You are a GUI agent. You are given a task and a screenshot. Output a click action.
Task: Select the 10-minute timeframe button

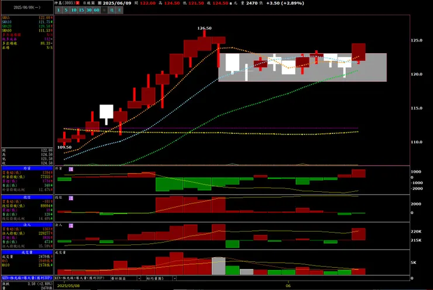(x=74, y=10)
